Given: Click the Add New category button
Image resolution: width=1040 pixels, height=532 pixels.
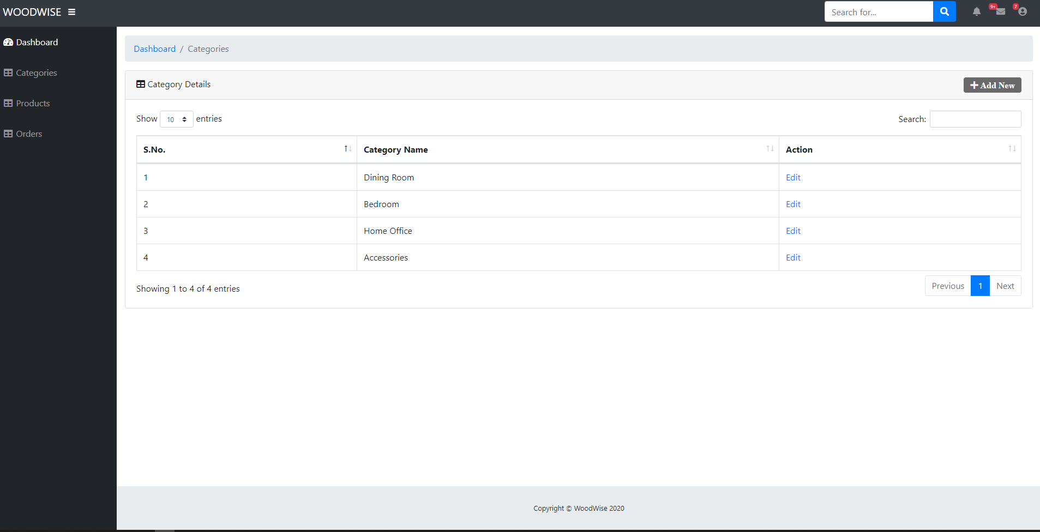Looking at the screenshot, I should pyautogui.click(x=992, y=85).
